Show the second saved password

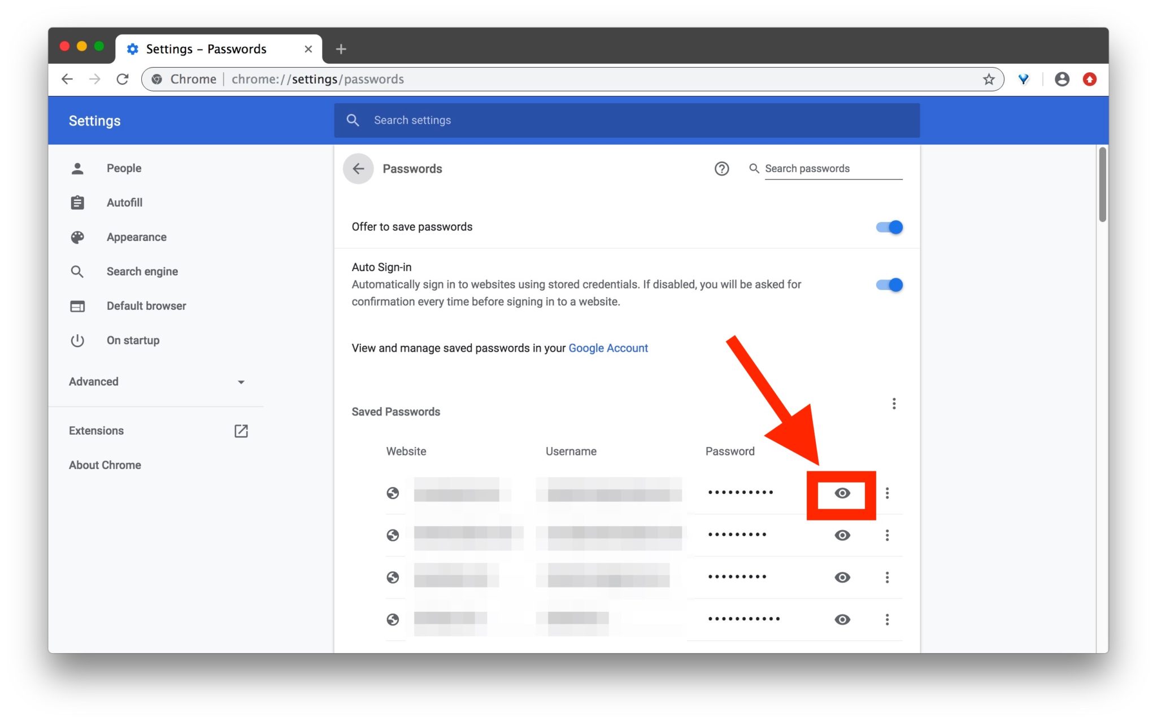coord(842,535)
